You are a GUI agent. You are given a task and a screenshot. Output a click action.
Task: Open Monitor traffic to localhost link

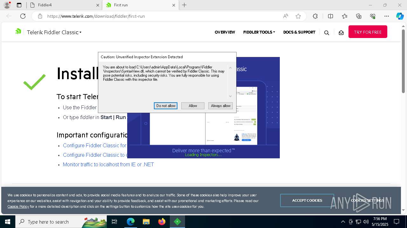point(108,164)
